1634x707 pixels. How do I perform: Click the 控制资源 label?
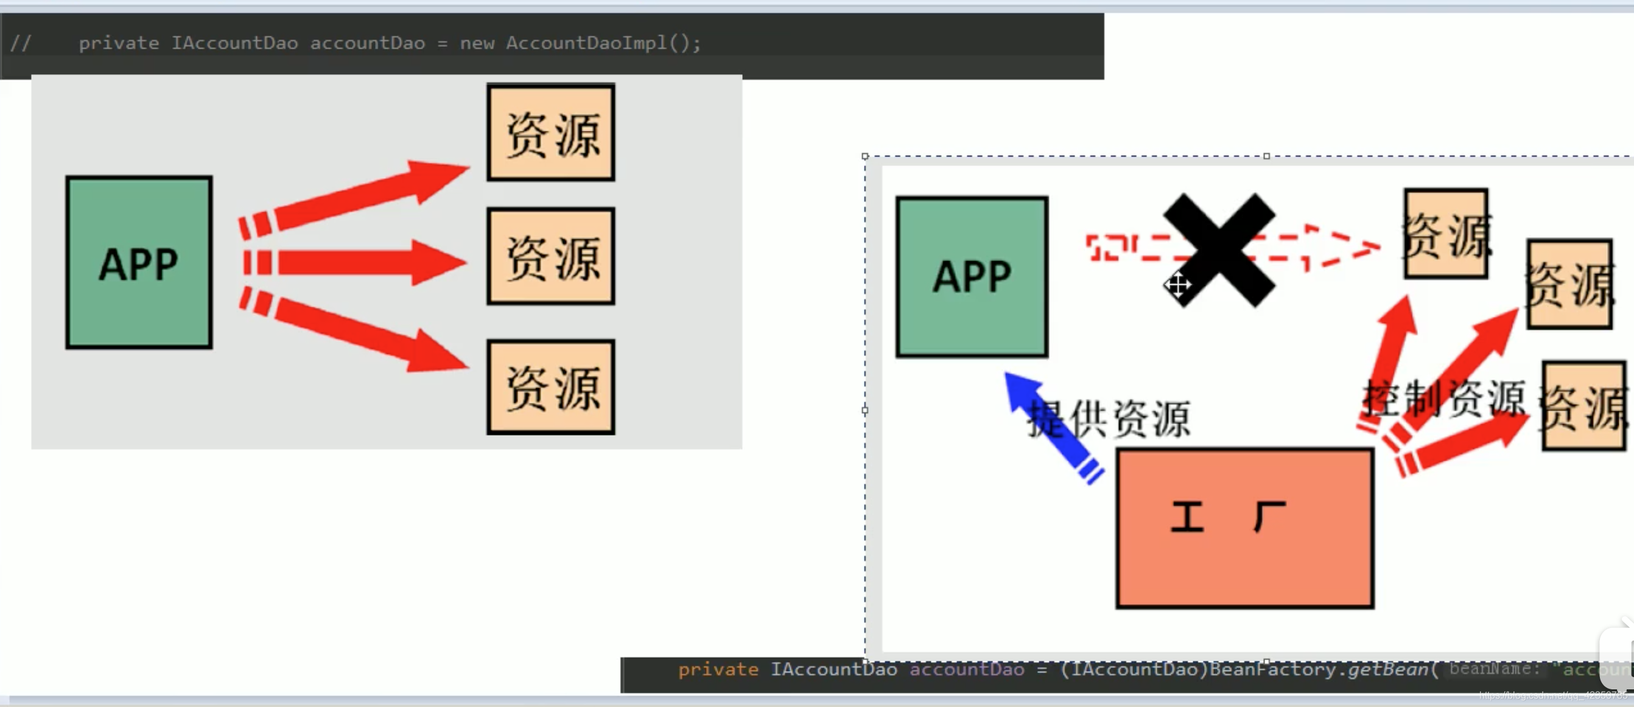1444,399
